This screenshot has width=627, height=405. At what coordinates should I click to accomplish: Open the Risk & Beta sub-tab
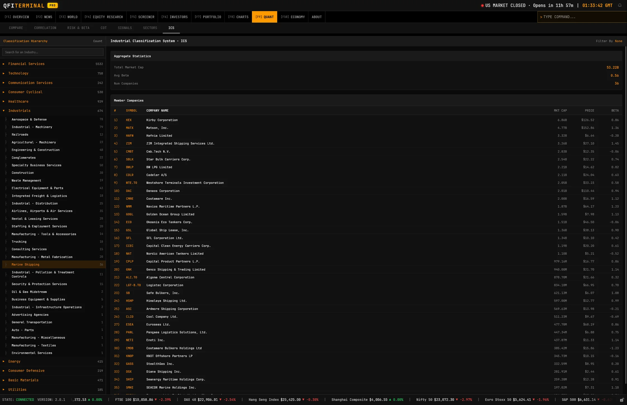click(x=78, y=28)
